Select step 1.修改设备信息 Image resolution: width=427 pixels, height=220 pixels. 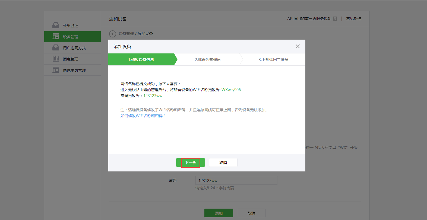pos(141,59)
